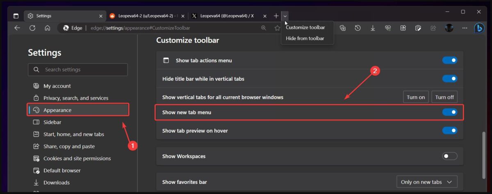492x194 pixels.
Task: Click the Collections toolbar icon
Action: click(x=343, y=28)
